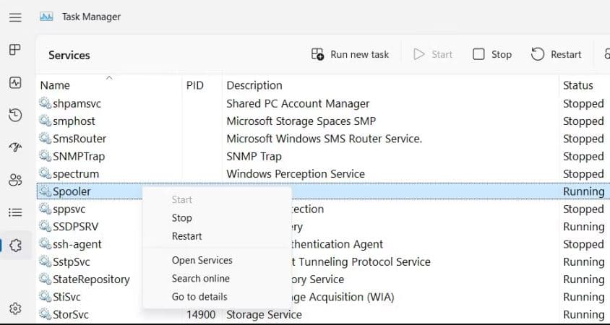Open Task Manager settings gear
The image size is (610, 325).
click(x=15, y=309)
